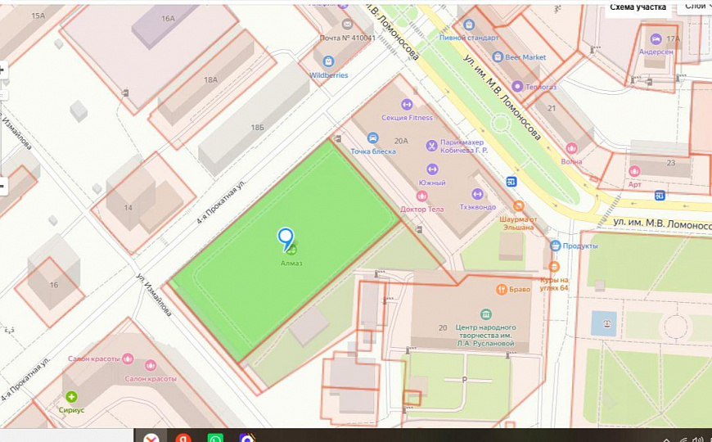Click the 4-я Прокатная ул. label near building 14
Viewport: 712px width, 442px height.
click(221, 202)
